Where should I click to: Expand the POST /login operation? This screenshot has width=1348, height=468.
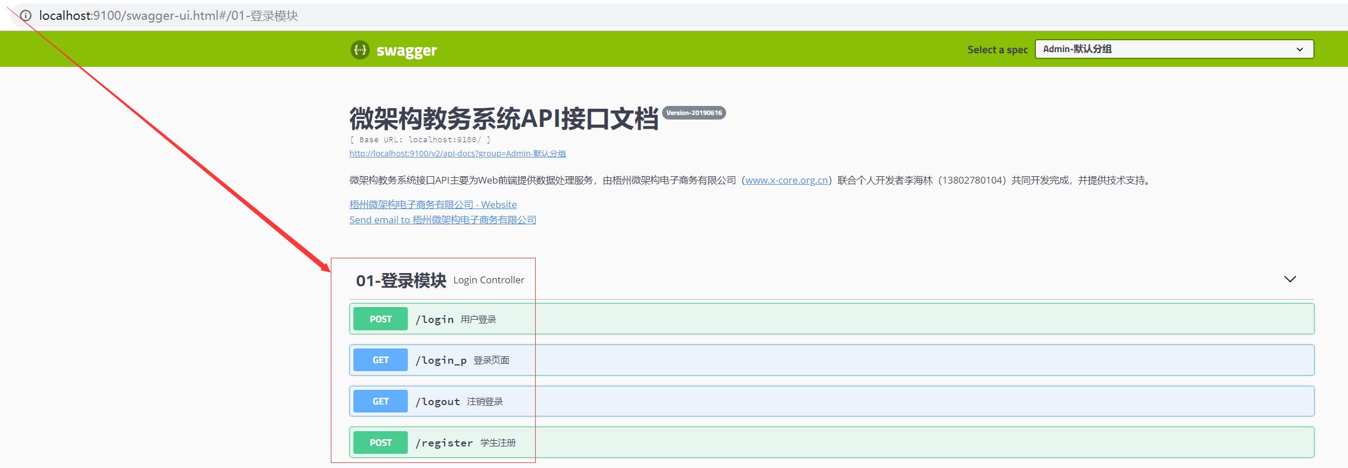[x=831, y=319]
